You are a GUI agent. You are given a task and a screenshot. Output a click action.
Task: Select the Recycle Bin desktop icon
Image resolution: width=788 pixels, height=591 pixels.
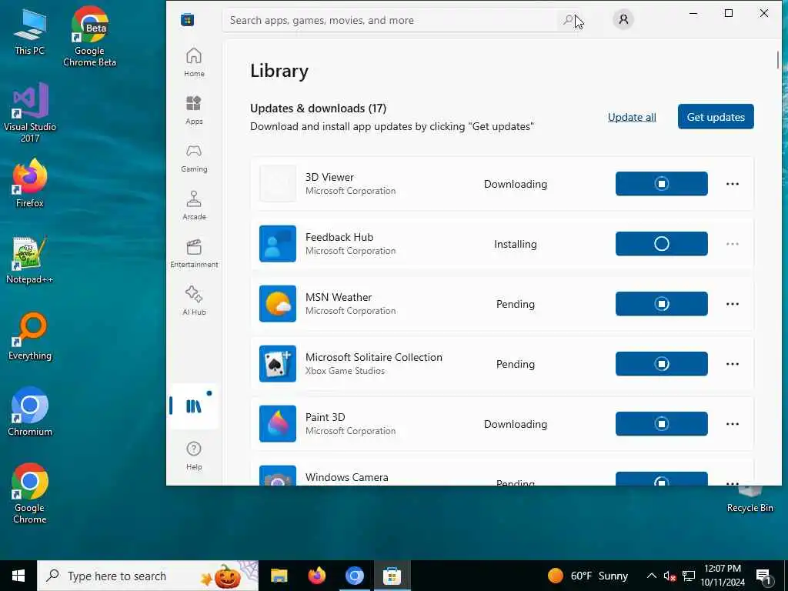(x=750, y=499)
